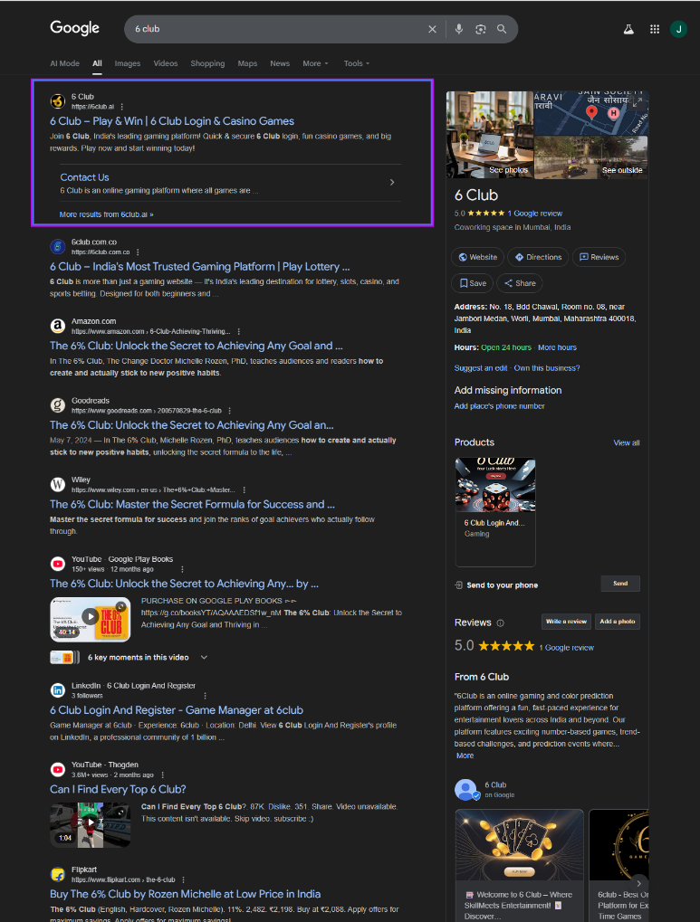
Task: Open Google Lens image search
Action: 481,29
